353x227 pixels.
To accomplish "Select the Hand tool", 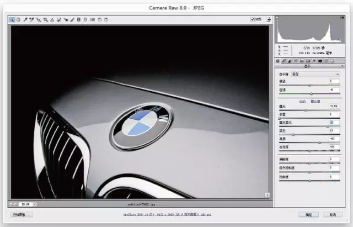I will tap(18, 19).
